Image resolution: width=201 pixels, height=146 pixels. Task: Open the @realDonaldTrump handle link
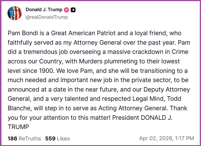point(47,17)
